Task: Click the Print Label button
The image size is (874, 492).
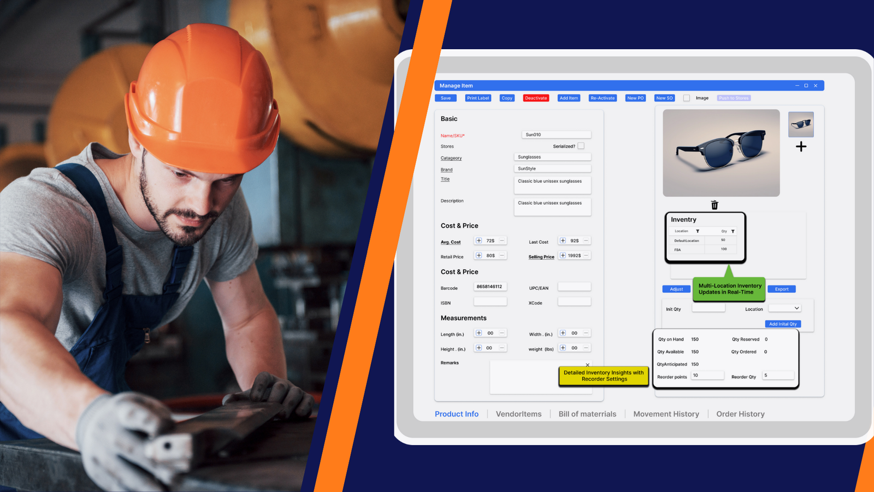Action: point(478,98)
